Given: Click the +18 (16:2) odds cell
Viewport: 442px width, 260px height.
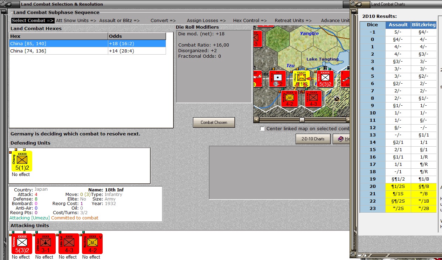Looking at the screenshot, I should pos(137,44).
